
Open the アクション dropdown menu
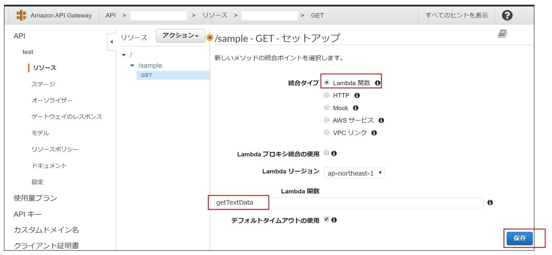coord(180,36)
